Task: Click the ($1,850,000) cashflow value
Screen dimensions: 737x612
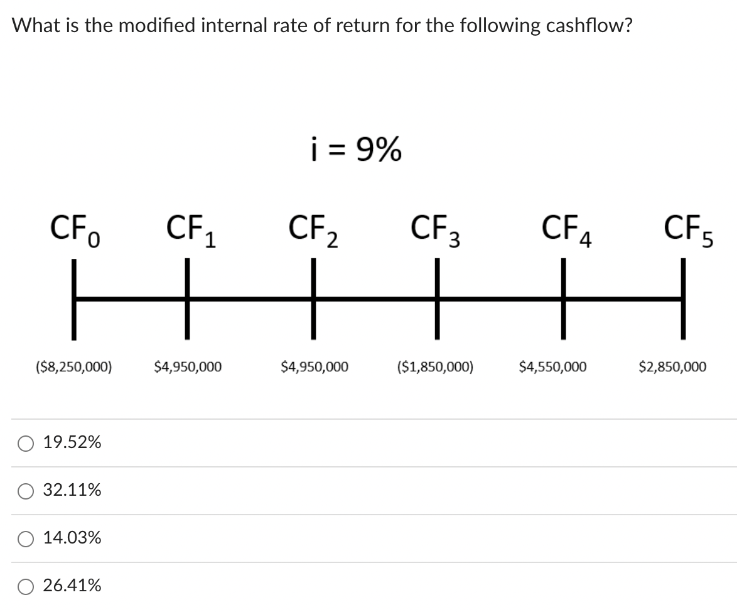Action: pos(436,367)
